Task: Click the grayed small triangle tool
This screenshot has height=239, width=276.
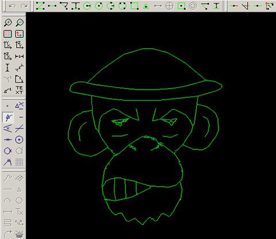Action: point(19,190)
